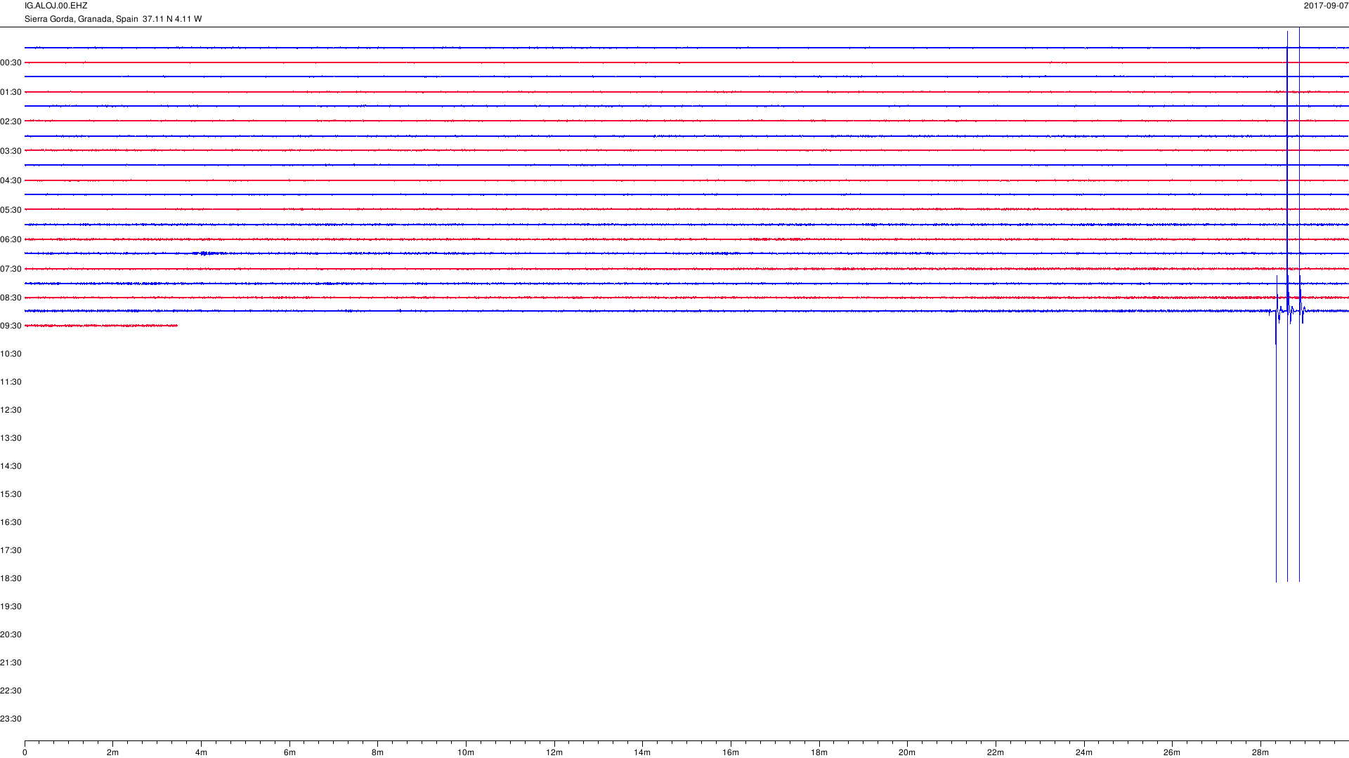Click the 17:30 time label

tap(11, 550)
